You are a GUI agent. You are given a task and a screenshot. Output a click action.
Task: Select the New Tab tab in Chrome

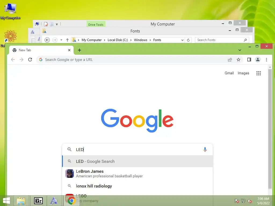click(x=41, y=50)
